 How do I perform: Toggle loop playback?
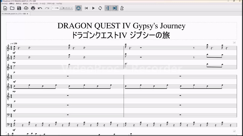100,8
